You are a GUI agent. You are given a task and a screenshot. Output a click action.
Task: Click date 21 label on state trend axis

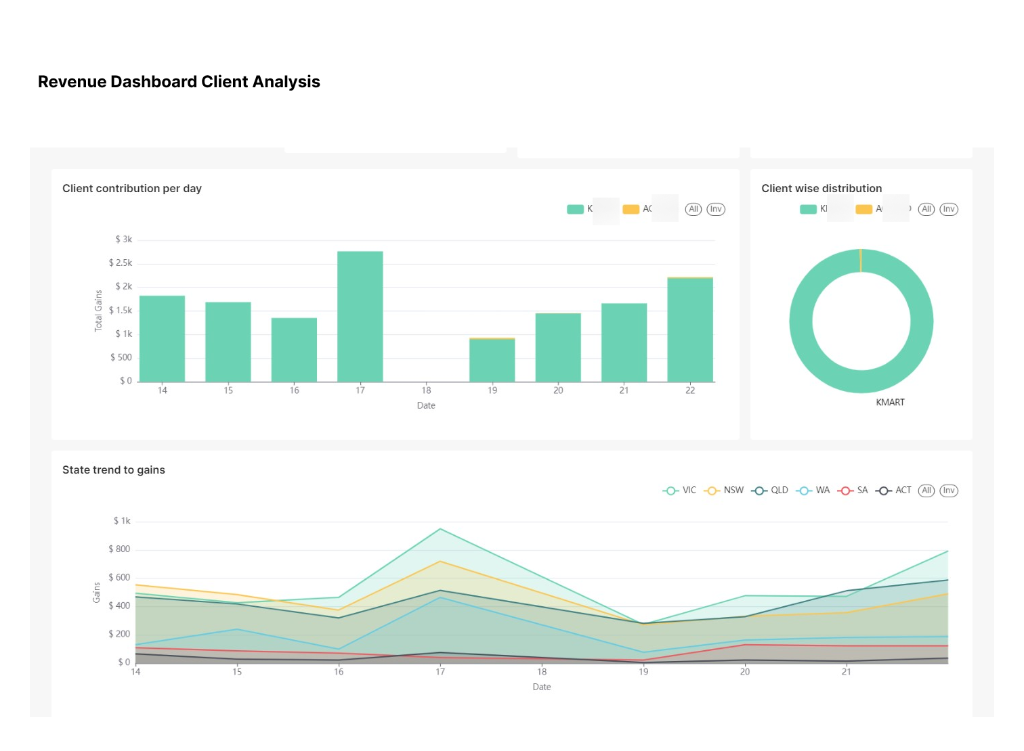847,672
